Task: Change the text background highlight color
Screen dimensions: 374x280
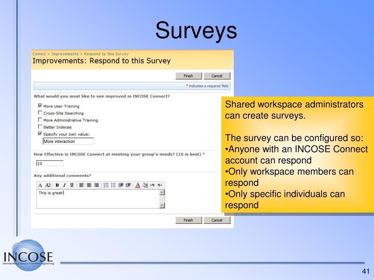Action: click(x=145, y=185)
